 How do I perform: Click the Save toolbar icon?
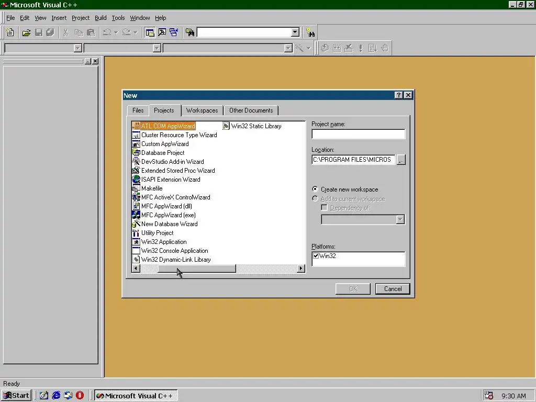click(39, 32)
